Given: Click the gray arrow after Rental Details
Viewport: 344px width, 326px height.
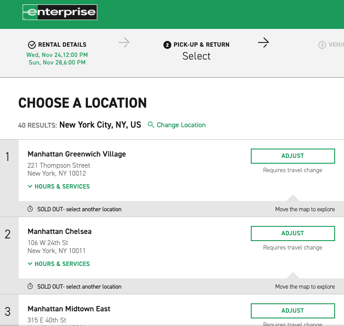Looking at the screenshot, I should 124,43.
